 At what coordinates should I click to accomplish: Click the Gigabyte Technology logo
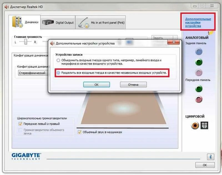click(x=26, y=156)
